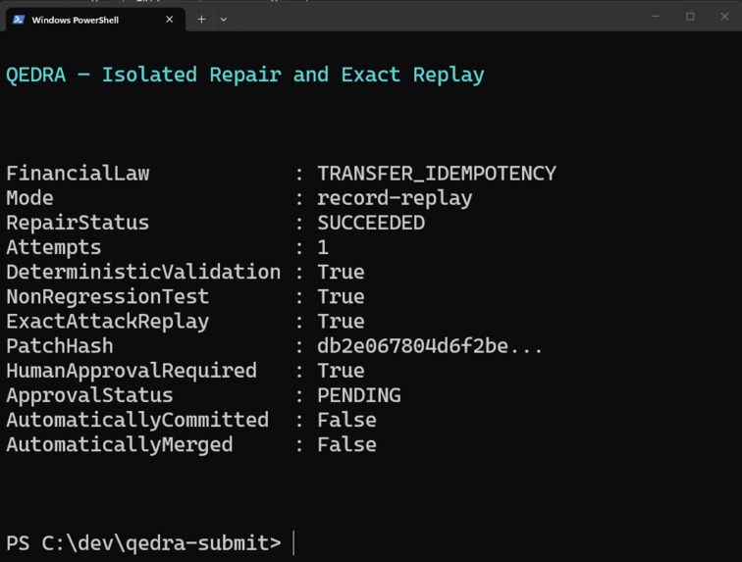Click the ExactAttackReplay True value
The width and height of the screenshot is (742, 562).
pyautogui.click(x=341, y=321)
